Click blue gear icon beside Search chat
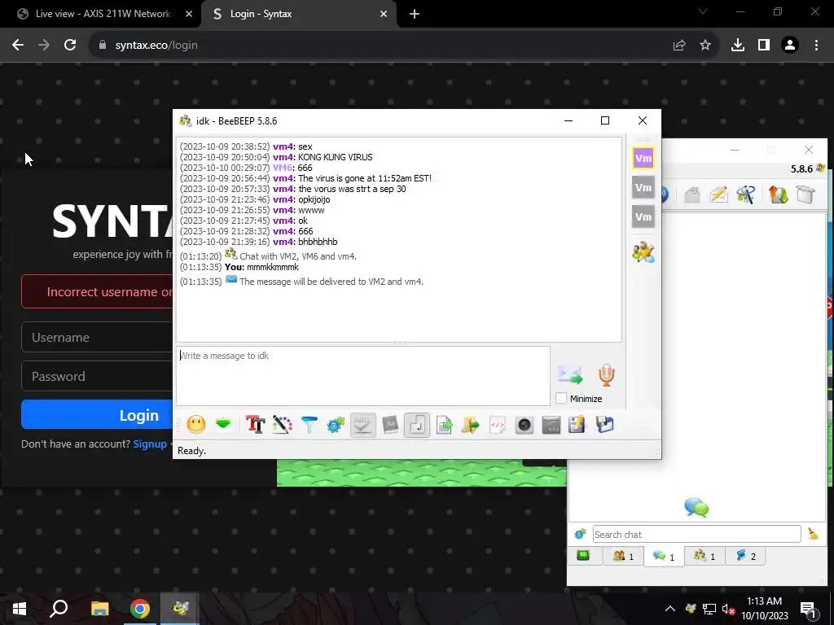The height and width of the screenshot is (625, 834). (580, 534)
